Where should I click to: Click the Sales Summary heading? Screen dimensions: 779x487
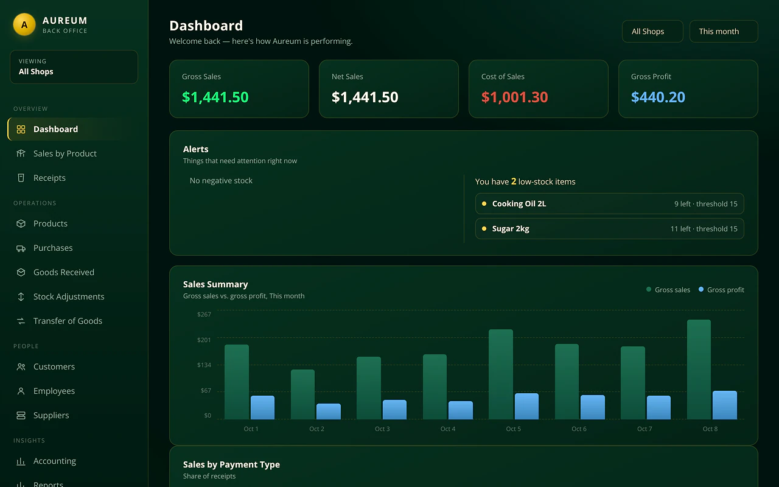pos(215,284)
